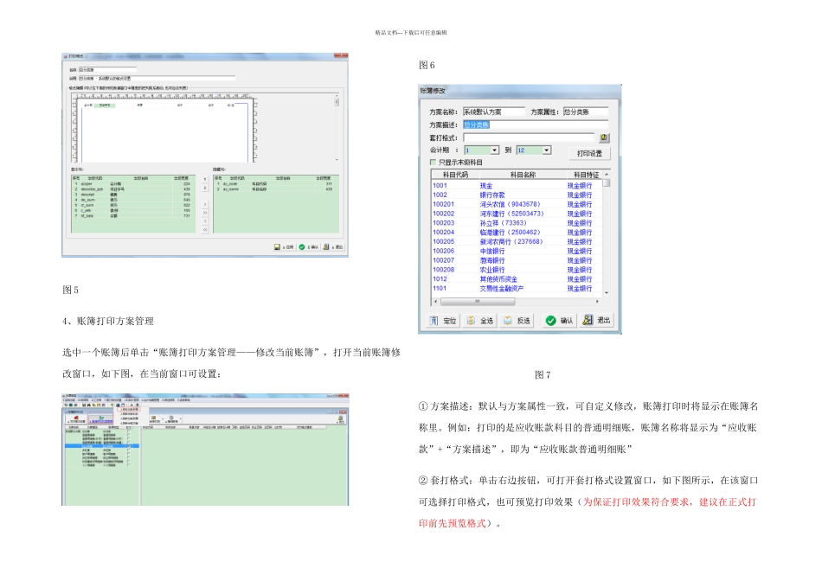The width and height of the screenshot is (822, 581).
Task: Select row 1012 其他货币资金
Action: coord(517,279)
